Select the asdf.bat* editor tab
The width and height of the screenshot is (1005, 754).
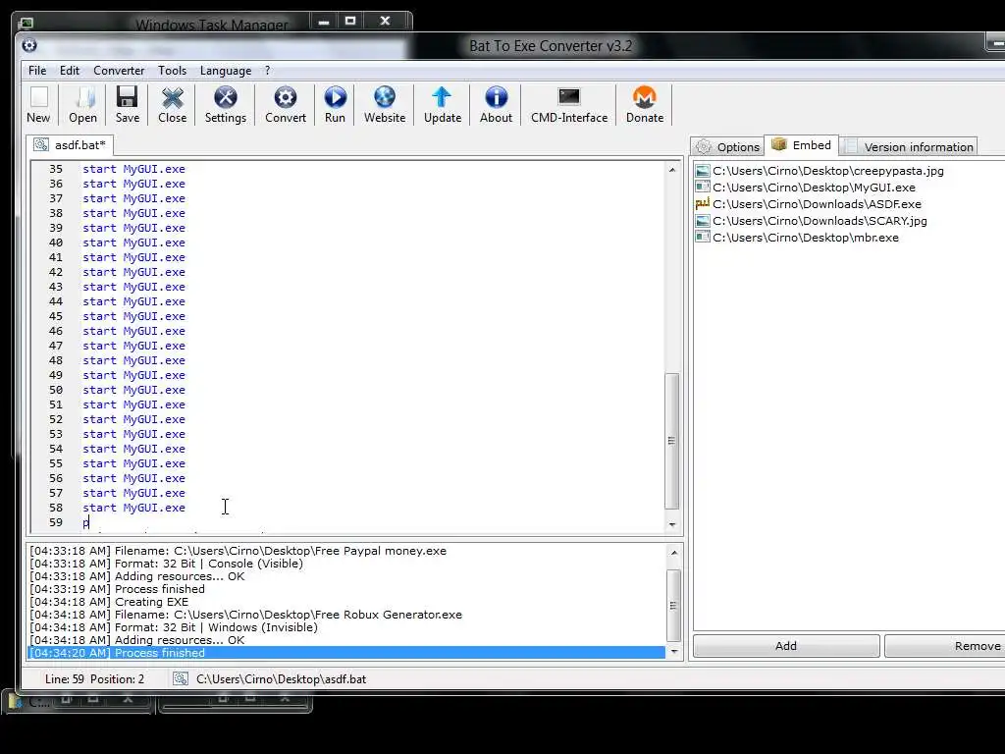pos(71,145)
